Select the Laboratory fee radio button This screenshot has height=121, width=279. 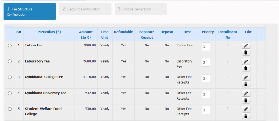[10, 61]
